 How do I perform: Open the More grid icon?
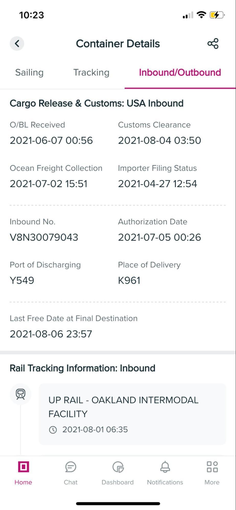[212, 467]
